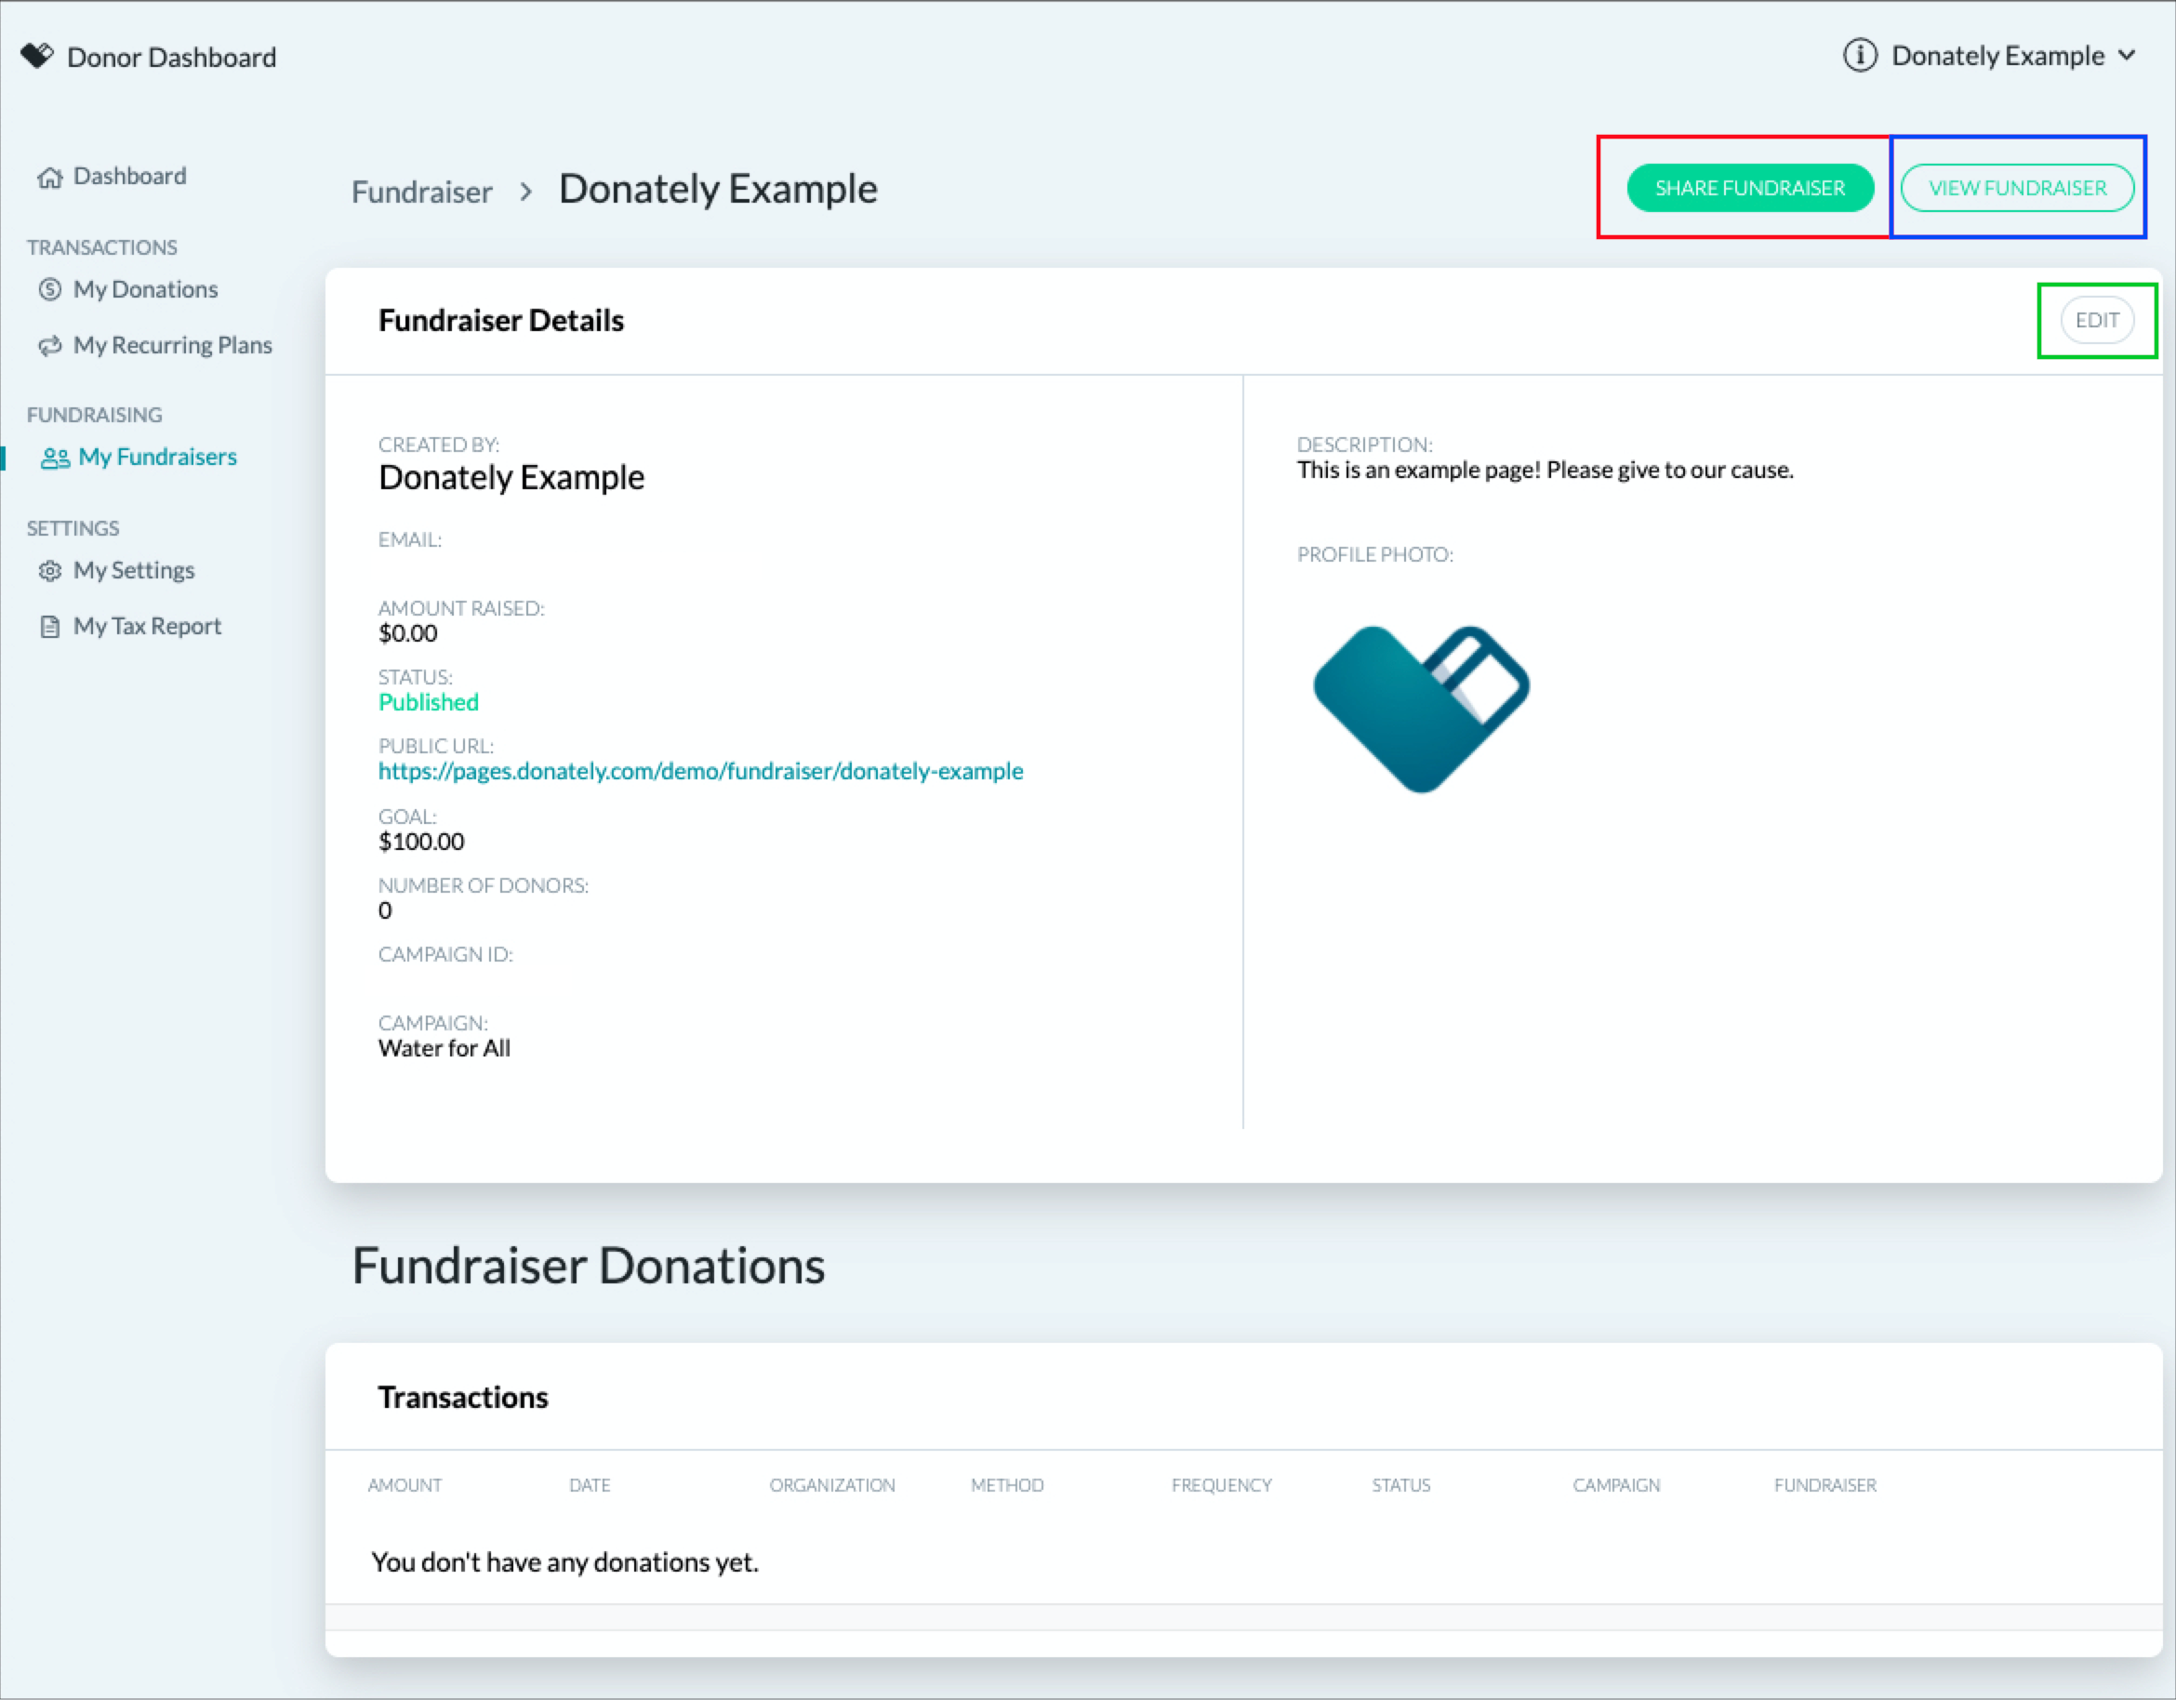
Task: Click the Transactions card heading
Action: (x=463, y=1398)
